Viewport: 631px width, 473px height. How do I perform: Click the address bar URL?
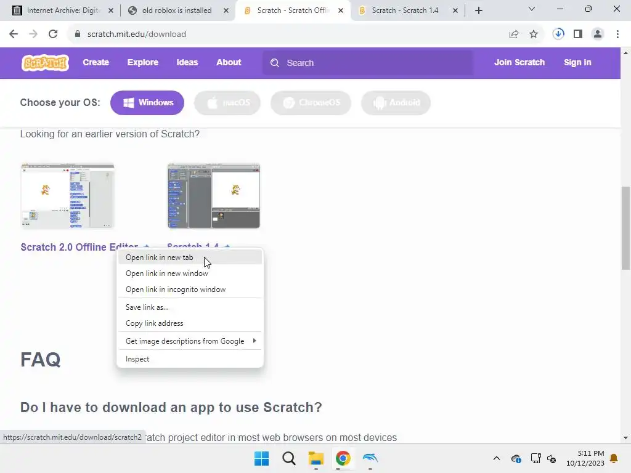click(x=136, y=34)
